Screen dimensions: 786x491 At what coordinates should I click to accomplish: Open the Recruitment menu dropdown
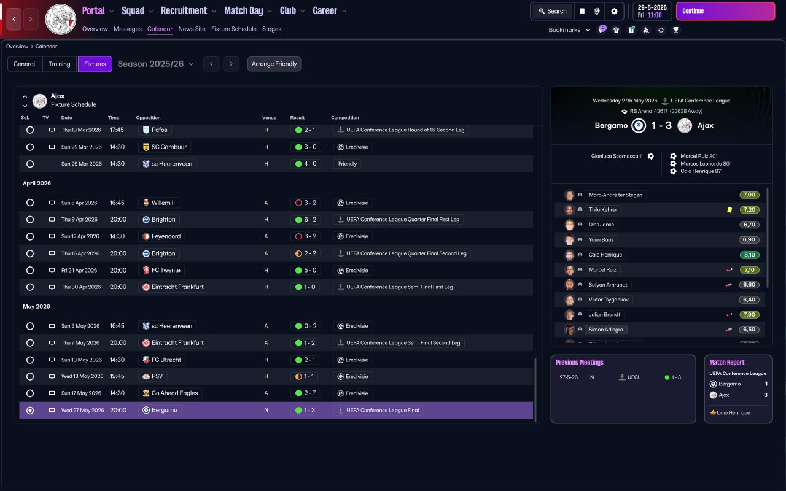pyautogui.click(x=189, y=10)
